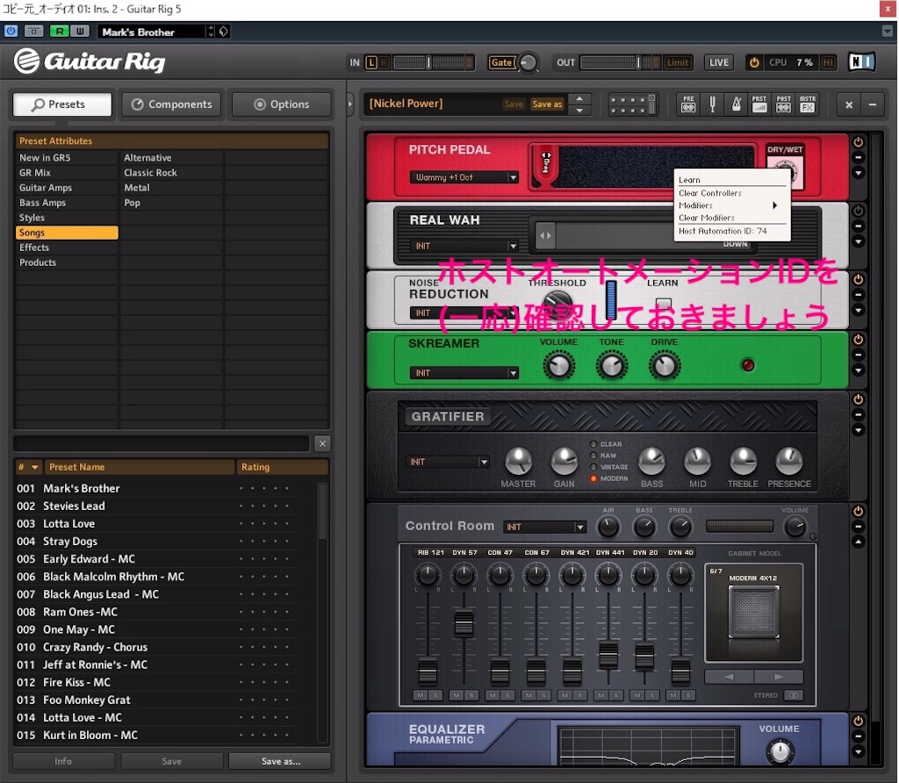The width and height of the screenshot is (899, 783).
Task: Open the Real Wah INIT preset dropdown
Action: (x=464, y=246)
